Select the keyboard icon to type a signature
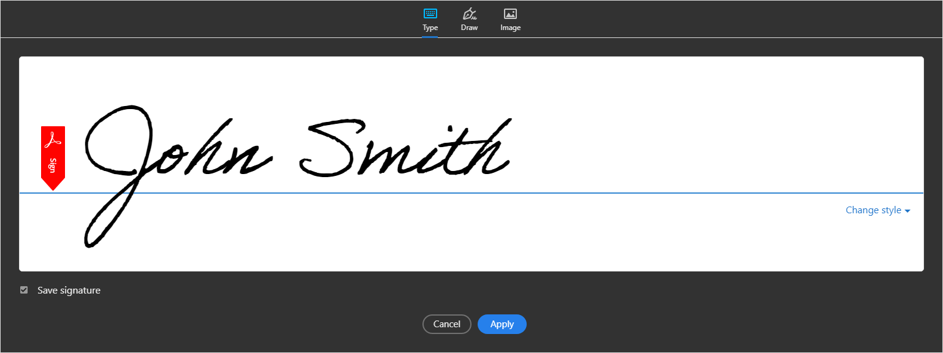The image size is (943, 353). tap(430, 12)
